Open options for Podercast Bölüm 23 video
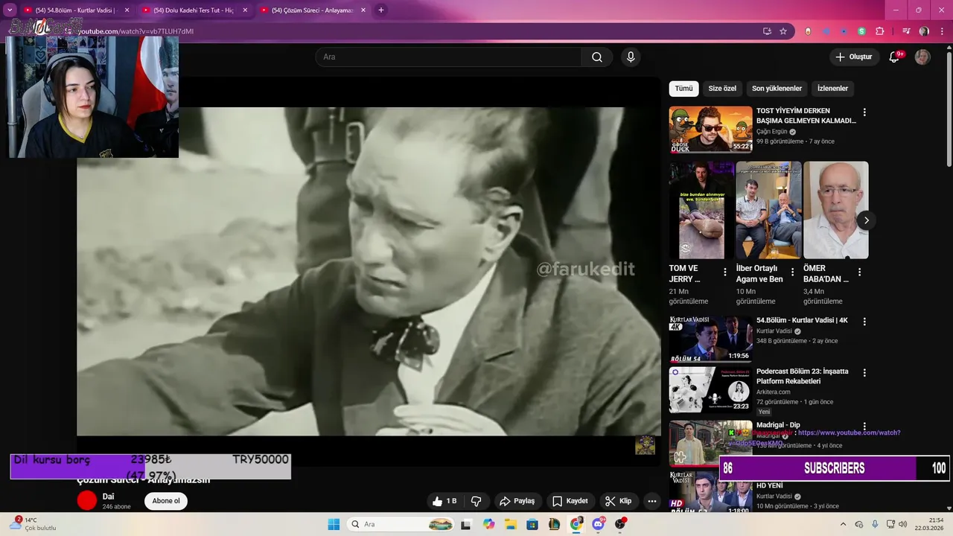The image size is (953, 536). click(x=864, y=372)
